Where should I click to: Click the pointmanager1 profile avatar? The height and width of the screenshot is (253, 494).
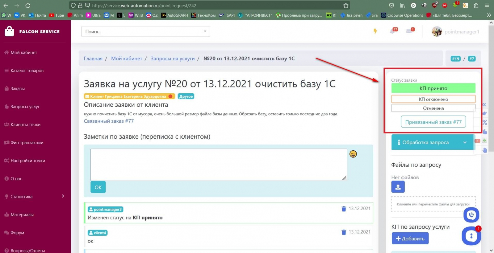(437, 31)
